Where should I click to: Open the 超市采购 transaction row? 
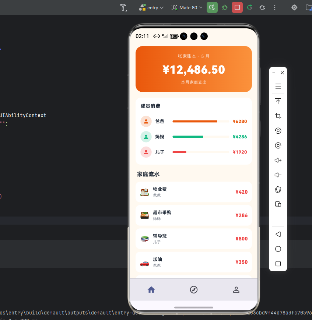pos(193,215)
